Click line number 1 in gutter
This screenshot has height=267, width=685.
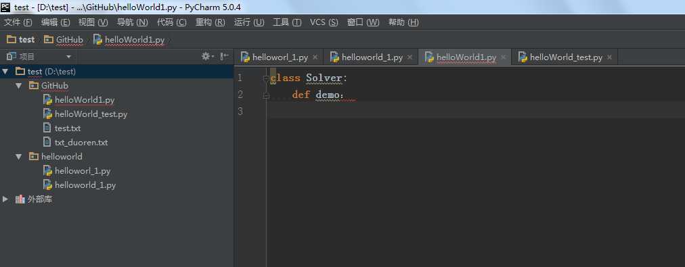tap(240, 78)
